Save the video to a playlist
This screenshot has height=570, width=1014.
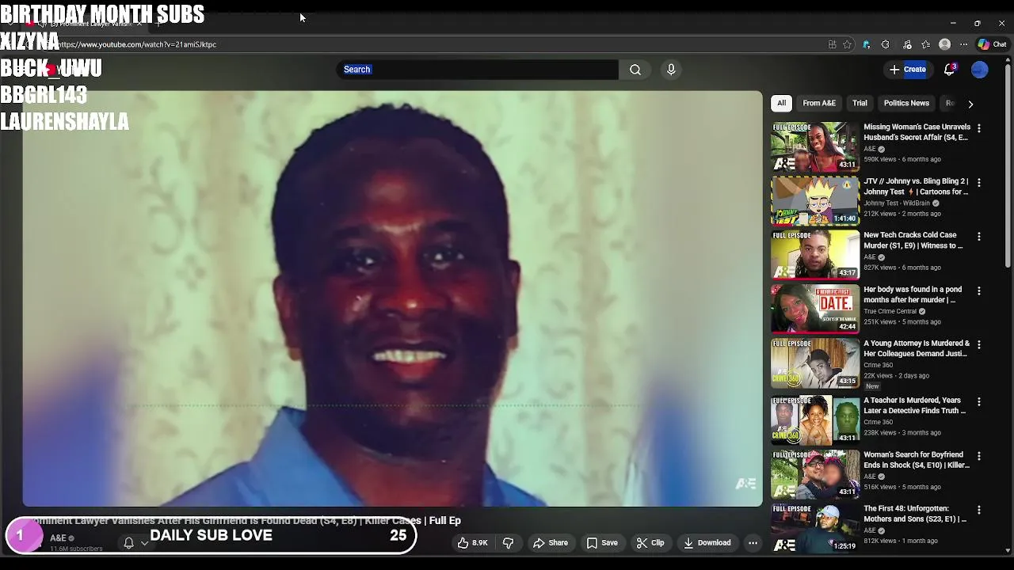click(602, 543)
